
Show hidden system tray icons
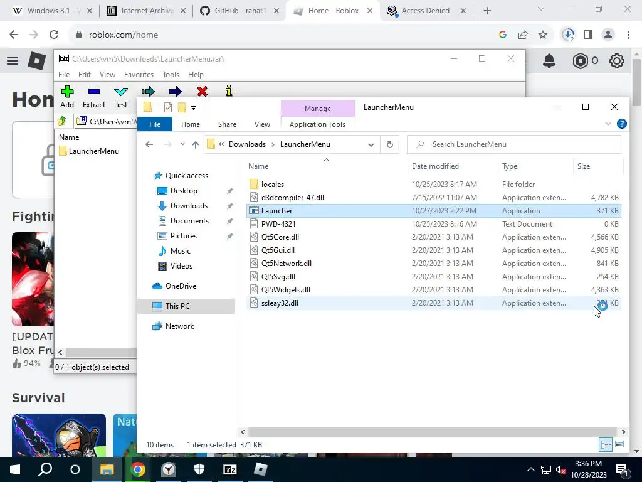(x=530, y=469)
